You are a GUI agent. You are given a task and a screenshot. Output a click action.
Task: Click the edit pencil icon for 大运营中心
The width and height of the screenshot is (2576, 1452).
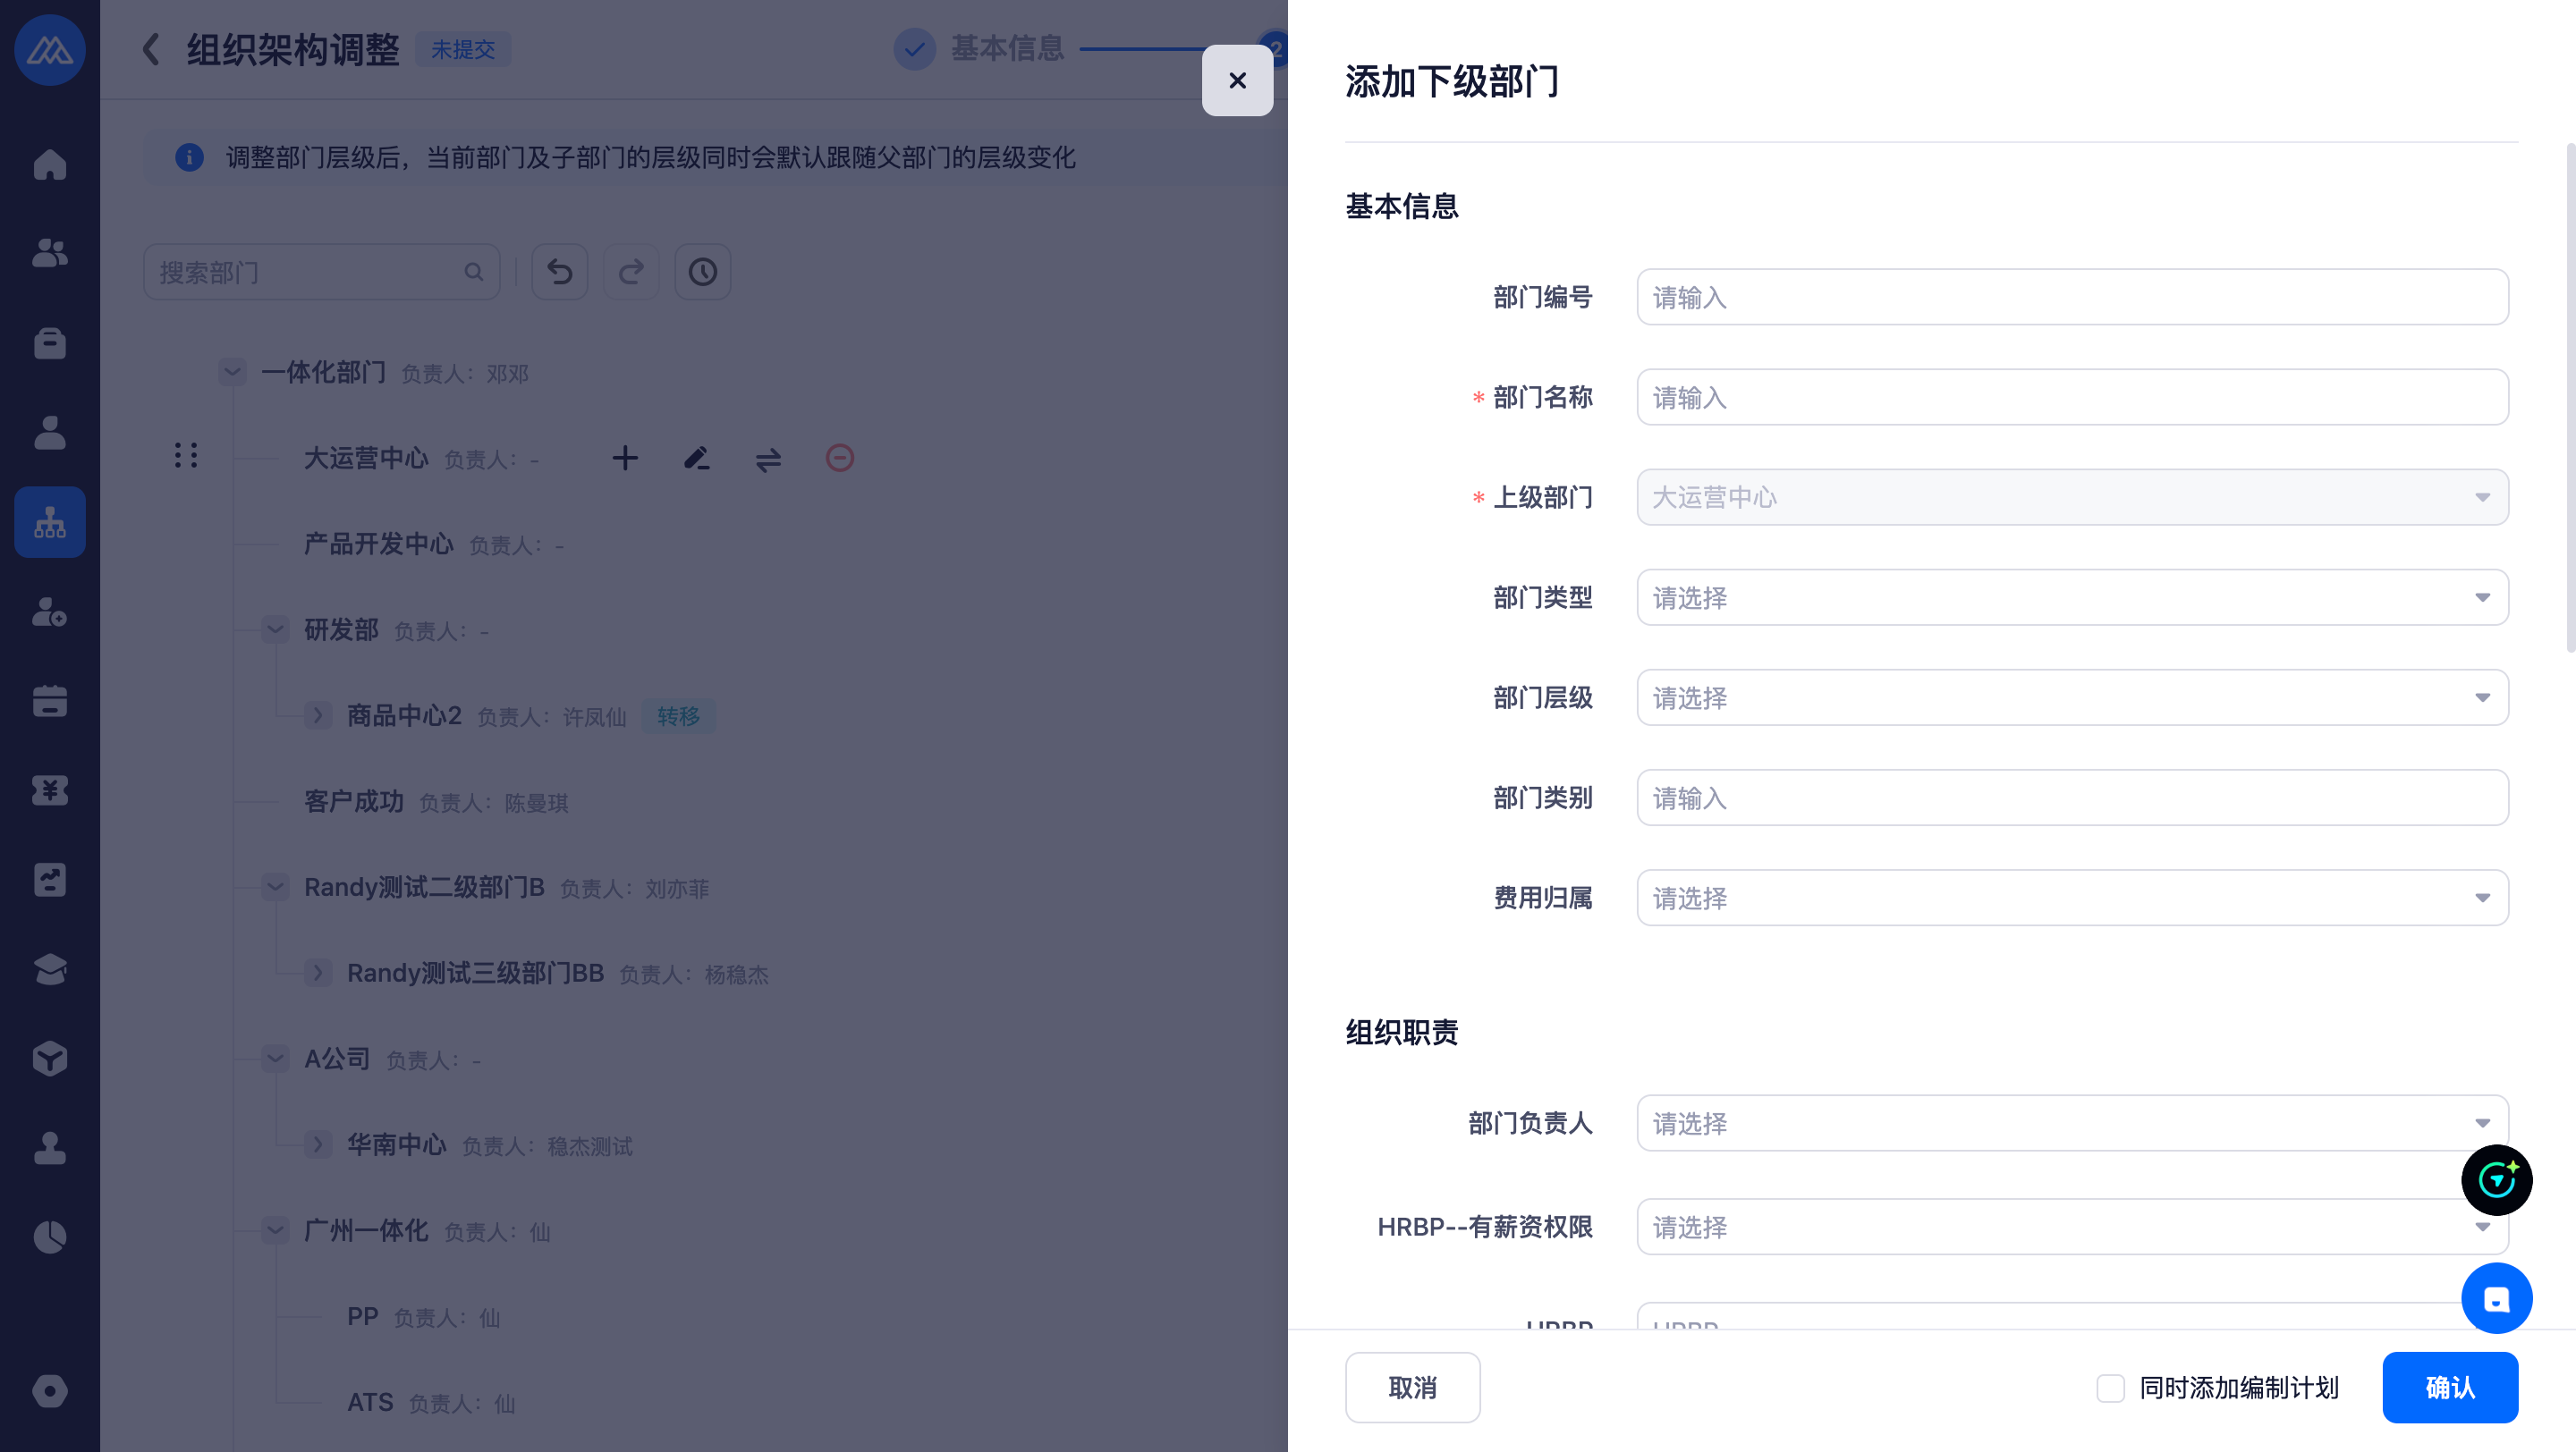click(x=696, y=458)
